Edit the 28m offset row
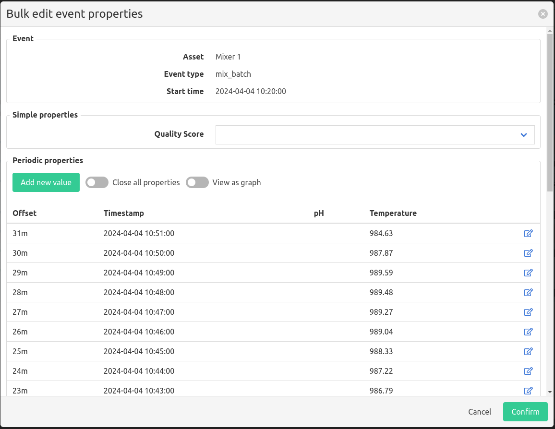 [x=528, y=293]
